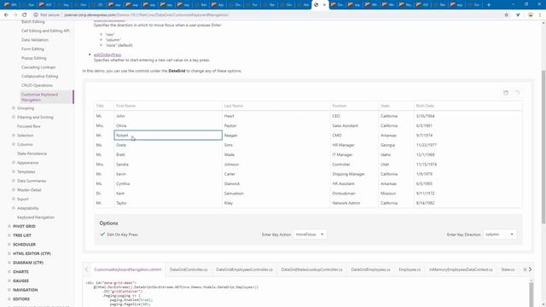Switch to DataGridController.cs code tab
This screenshot has width=546, height=307.
pyautogui.click(x=189, y=269)
